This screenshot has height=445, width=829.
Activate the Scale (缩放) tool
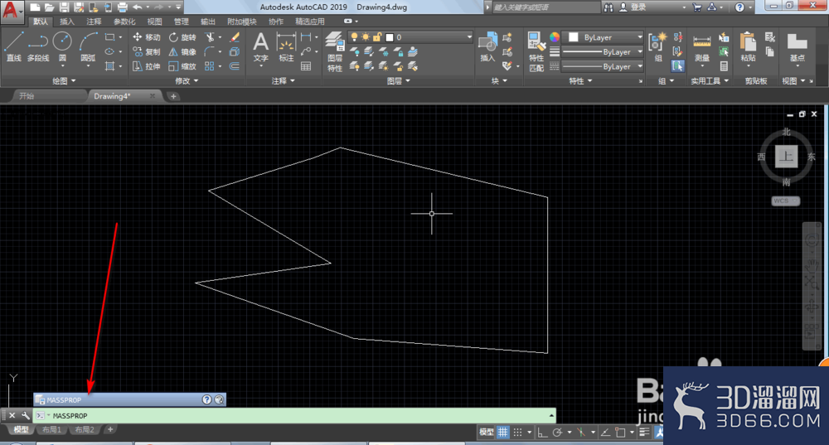click(x=182, y=66)
